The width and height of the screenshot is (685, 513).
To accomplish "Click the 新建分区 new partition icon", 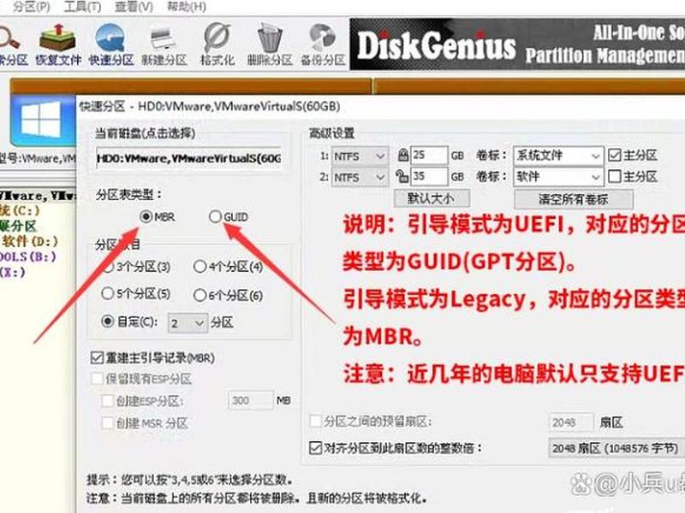I will (x=164, y=45).
